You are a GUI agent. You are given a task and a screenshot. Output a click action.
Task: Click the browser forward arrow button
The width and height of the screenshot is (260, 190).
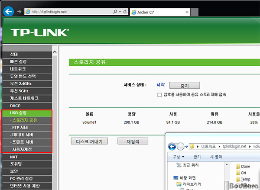[x=19, y=12]
